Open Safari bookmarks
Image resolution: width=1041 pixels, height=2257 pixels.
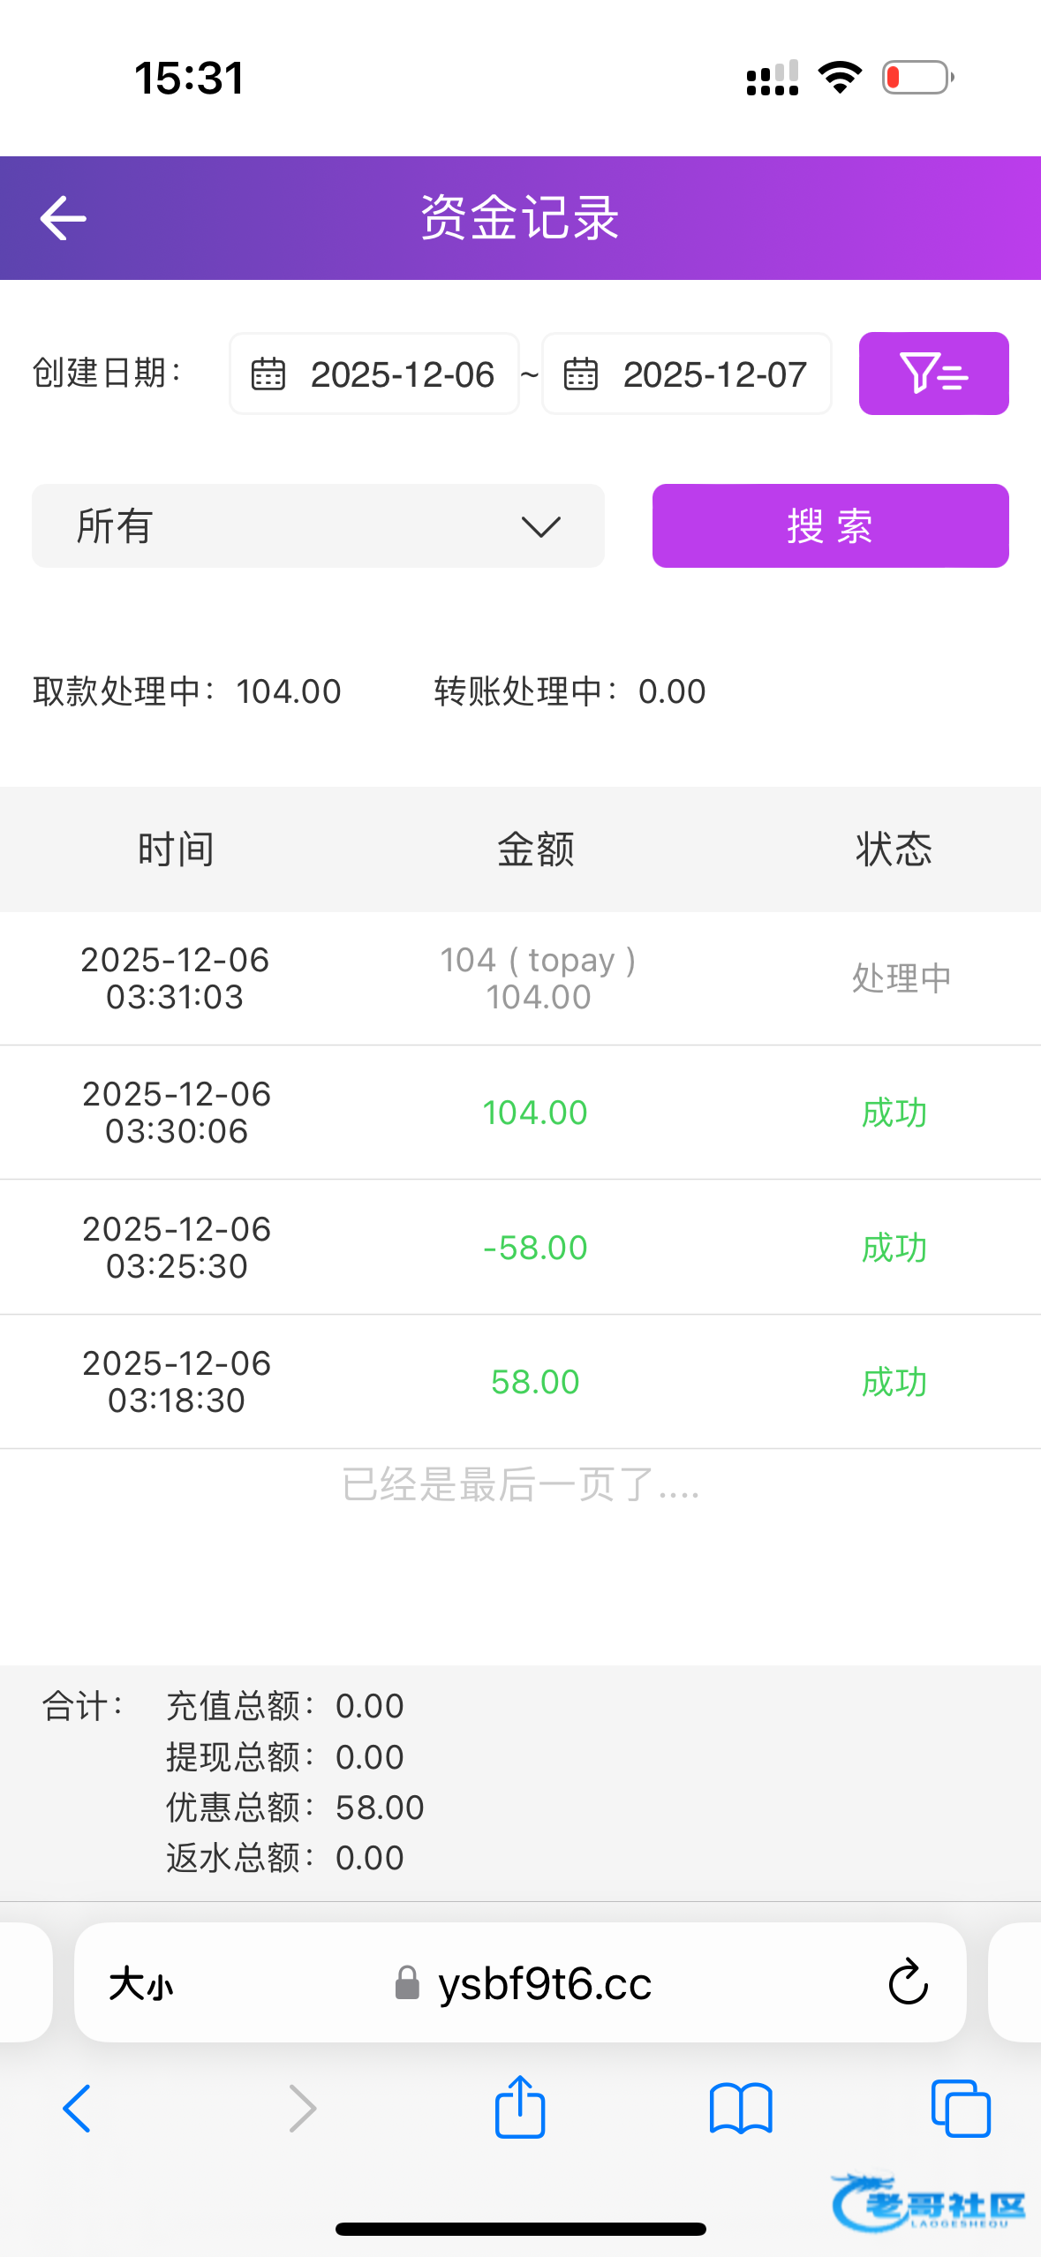(x=741, y=2108)
